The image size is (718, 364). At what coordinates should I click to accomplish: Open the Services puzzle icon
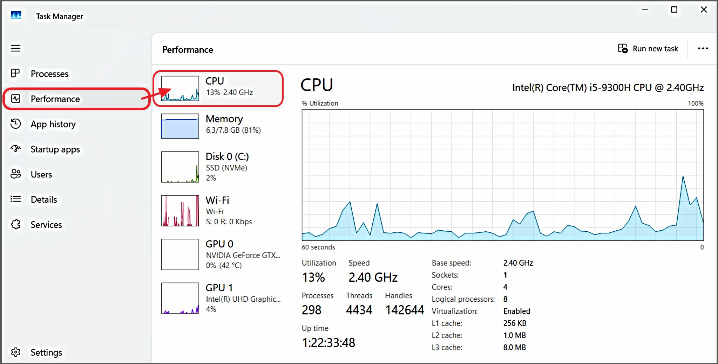tap(15, 224)
